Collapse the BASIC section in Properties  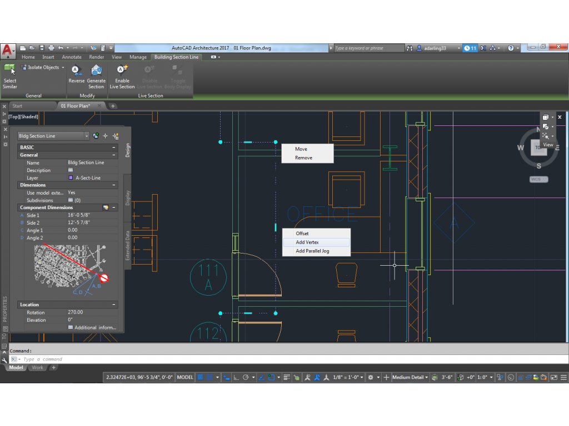(x=113, y=148)
